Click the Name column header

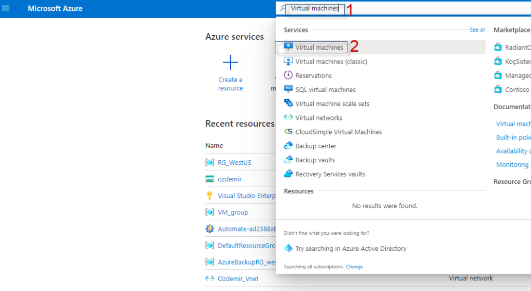[x=214, y=146]
